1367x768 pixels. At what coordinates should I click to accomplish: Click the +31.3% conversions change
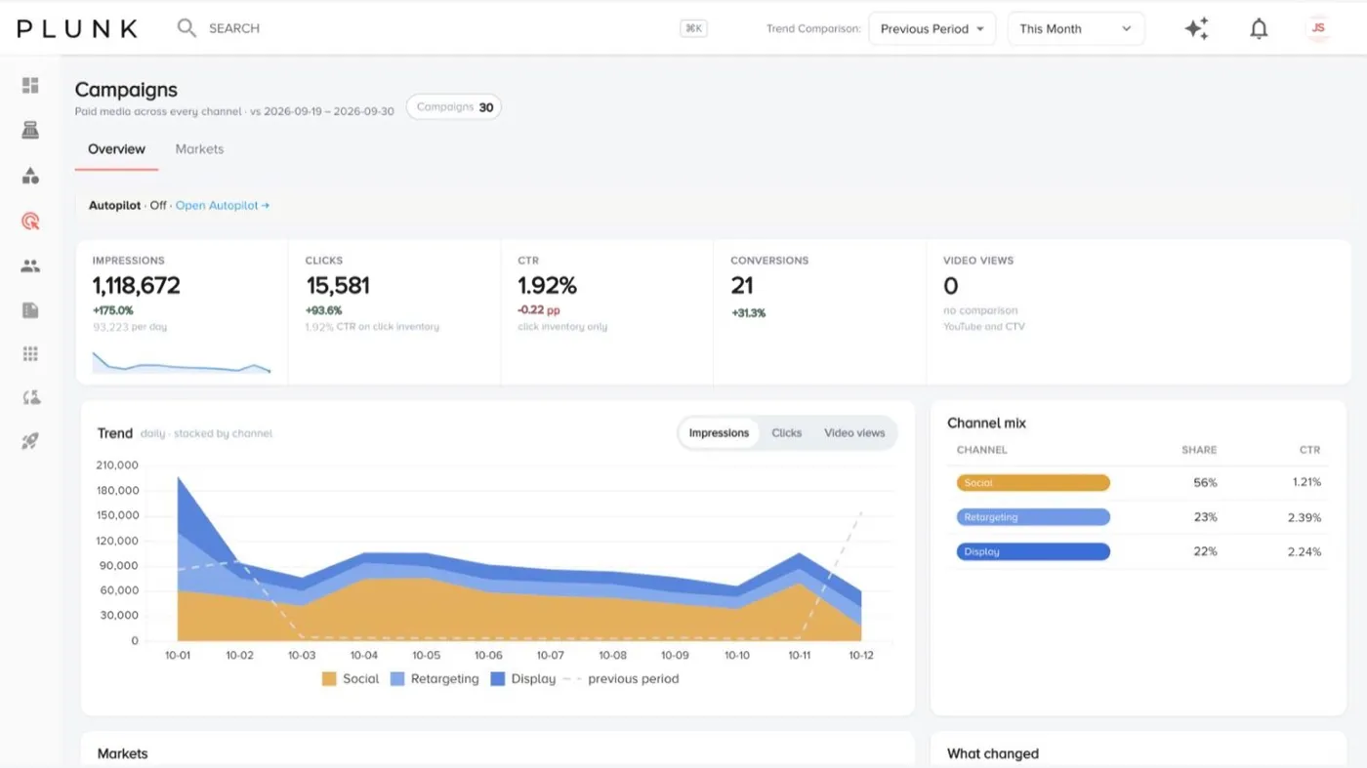point(748,313)
